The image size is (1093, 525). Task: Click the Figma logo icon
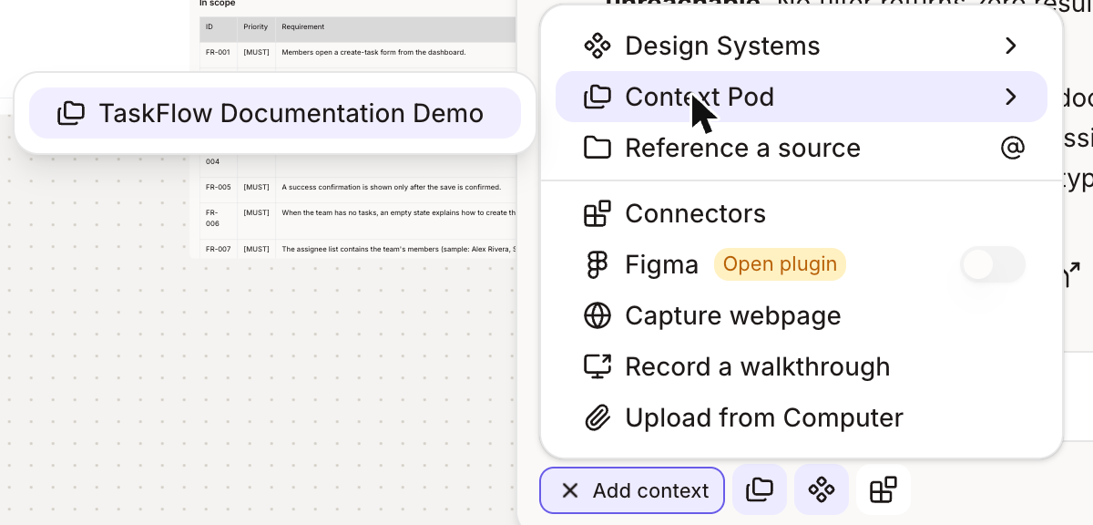(x=597, y=264)
